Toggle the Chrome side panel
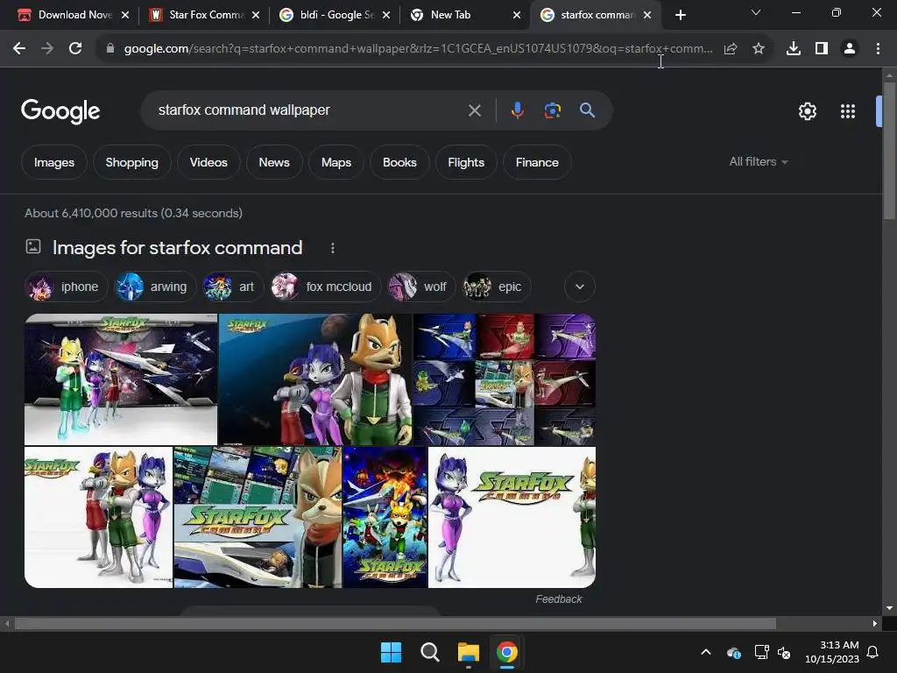Viewport: 897px width, 673px height. tap(822, 49)
